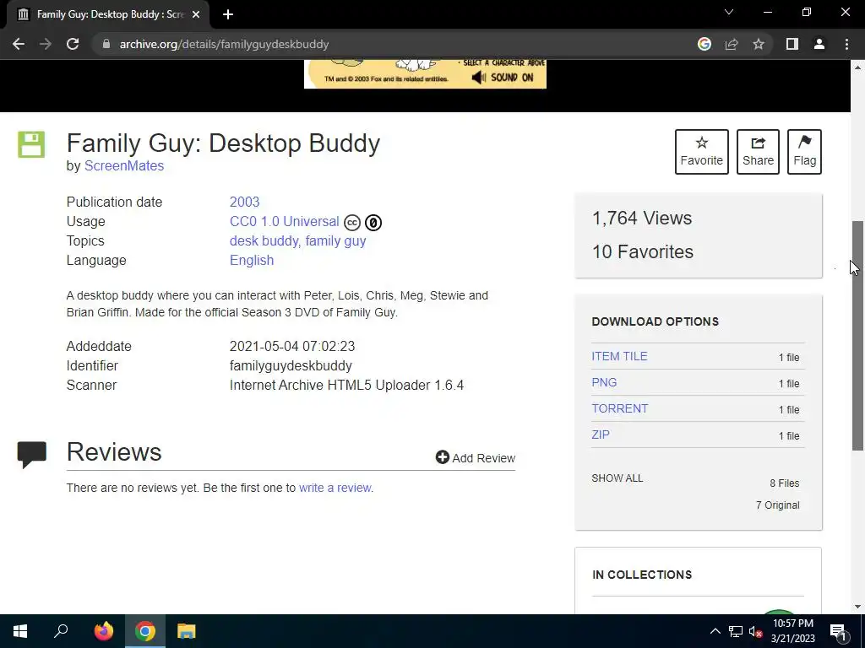Click the 2003 publication date link
This screenshot has width=865, height=648.
tap(244, 202)
